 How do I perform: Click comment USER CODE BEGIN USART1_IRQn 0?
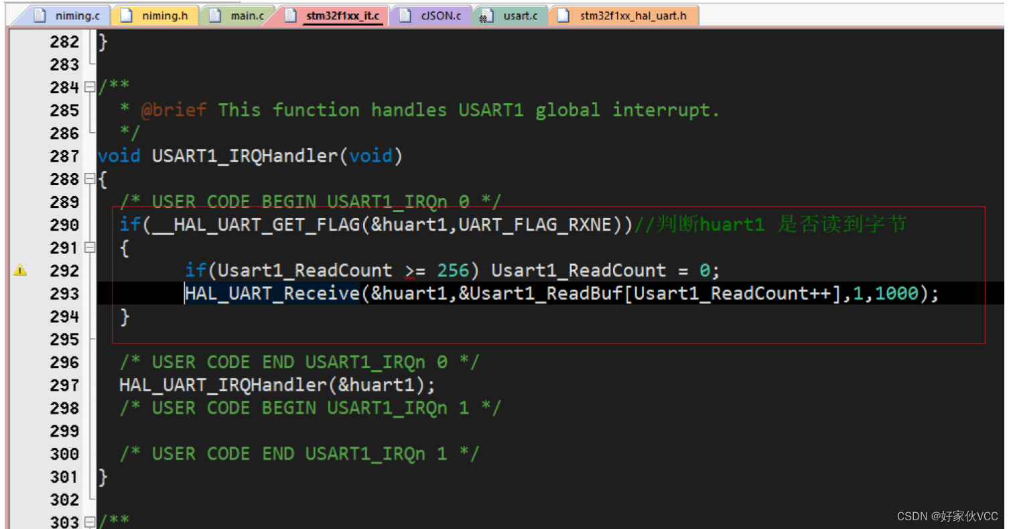click(x=310, y=202)
